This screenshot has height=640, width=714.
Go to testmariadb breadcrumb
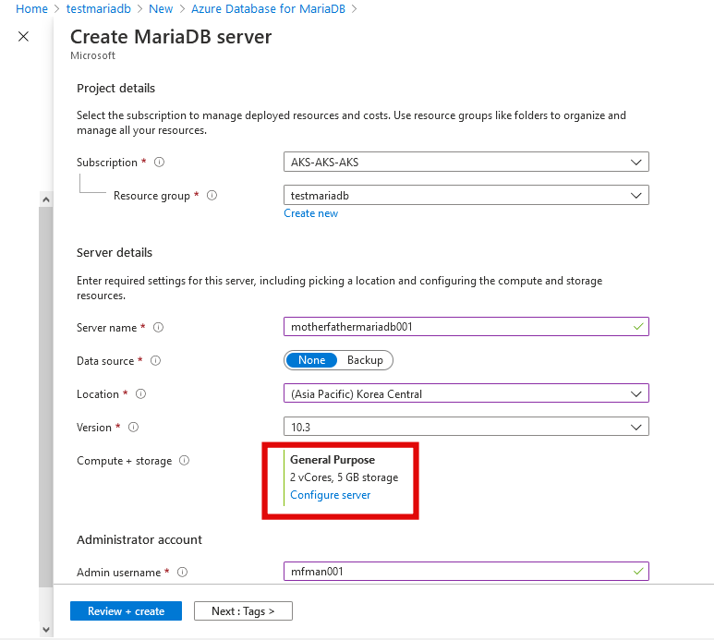tap(98, 8)
